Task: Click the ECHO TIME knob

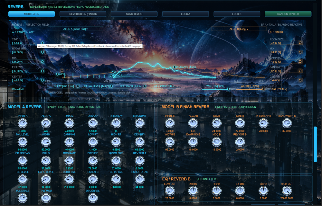Action: [x=70, y=180]
